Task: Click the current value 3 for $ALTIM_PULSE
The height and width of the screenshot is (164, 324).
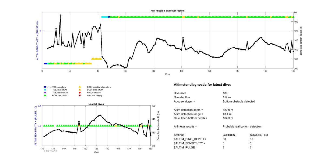Action: [x=224, y=147]
